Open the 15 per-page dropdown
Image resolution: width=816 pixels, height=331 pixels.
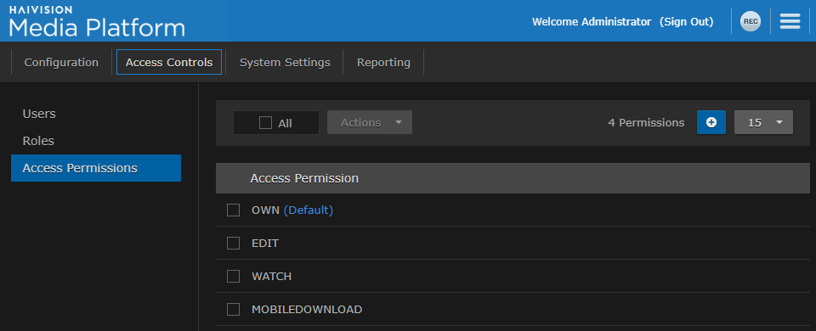tap(763, 122)
